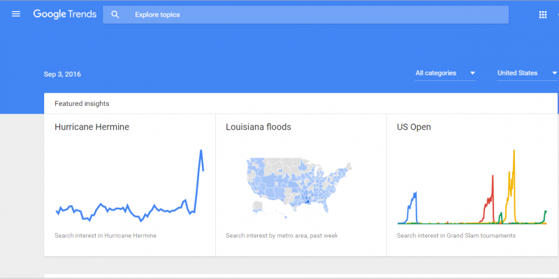Viewport: 559px width, 279px height.
Task: Open the hamburger navigation menu
Action: (x=16, y=14)
